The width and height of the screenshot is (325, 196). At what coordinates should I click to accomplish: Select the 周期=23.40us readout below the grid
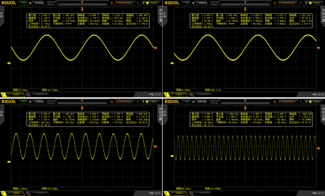pos(20,90)
